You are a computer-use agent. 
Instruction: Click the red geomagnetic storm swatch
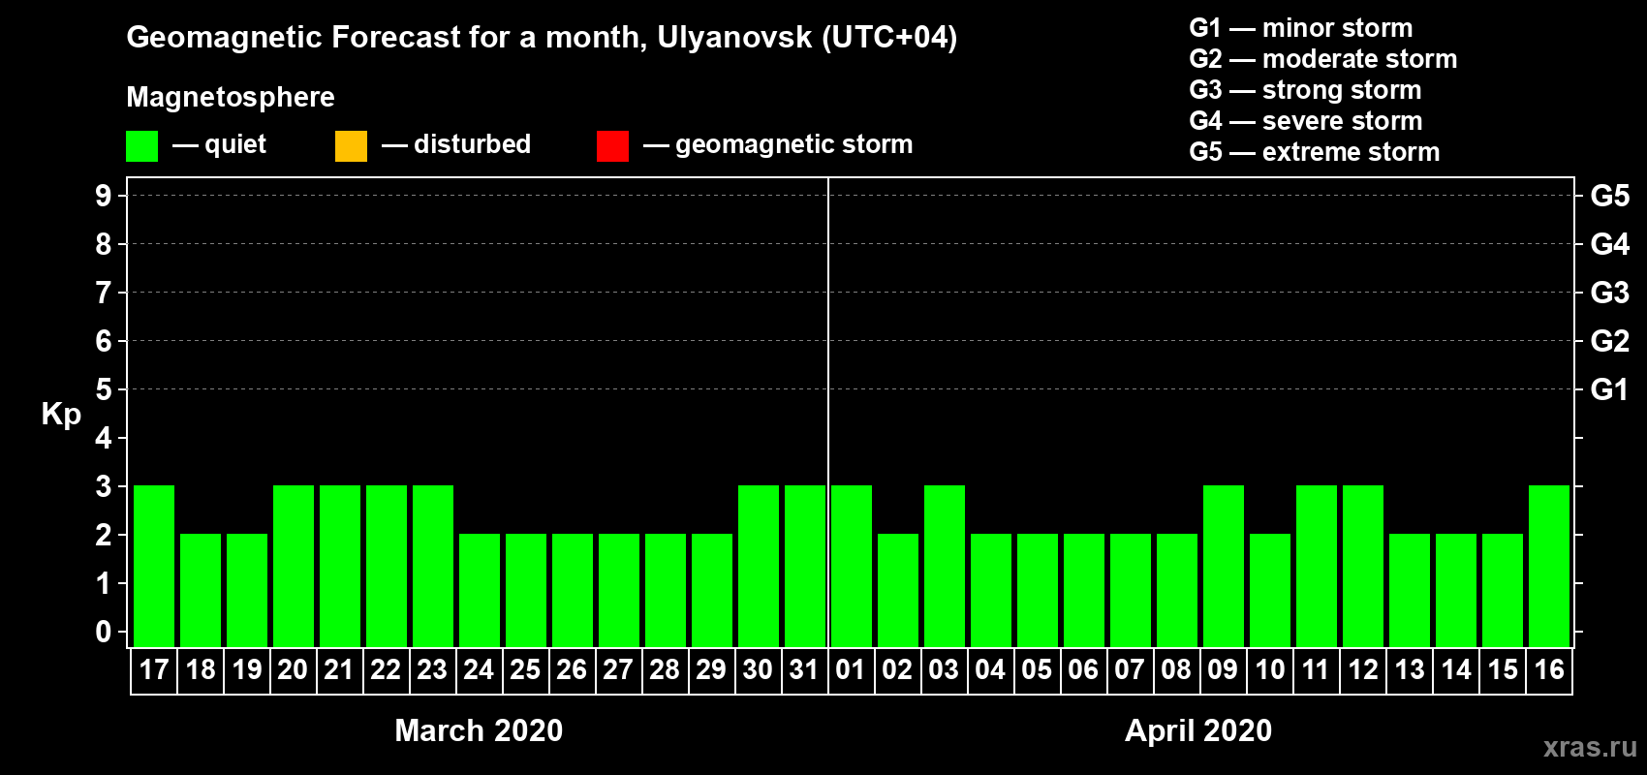pos(612,146)
